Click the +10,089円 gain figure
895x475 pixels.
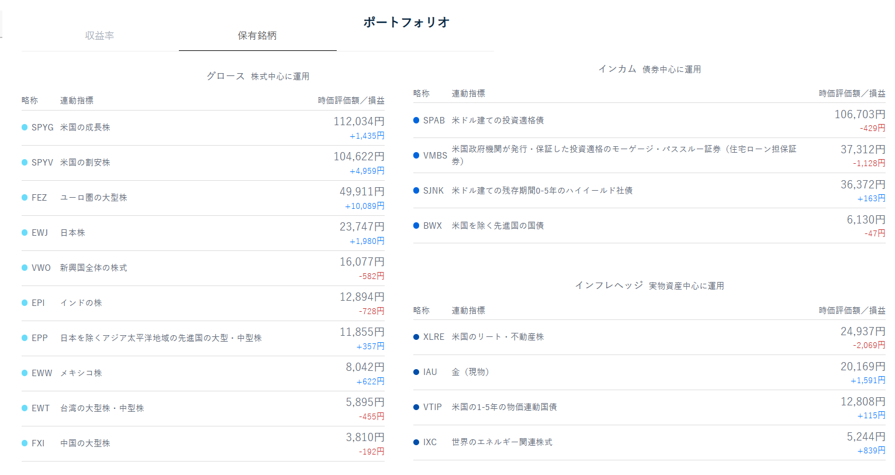365,206
